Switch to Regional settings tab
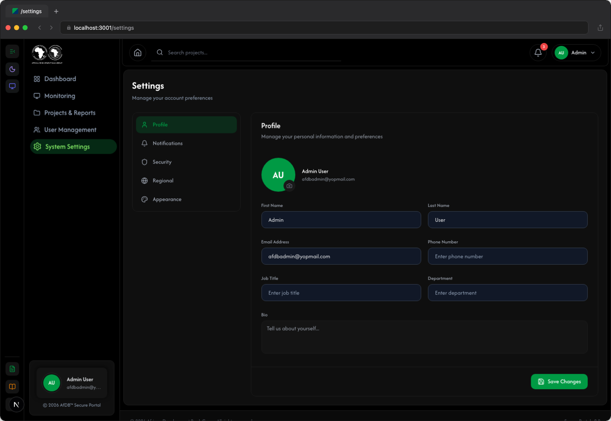The height and width of the screenshot is (421, 611). (x=186, y=181)
